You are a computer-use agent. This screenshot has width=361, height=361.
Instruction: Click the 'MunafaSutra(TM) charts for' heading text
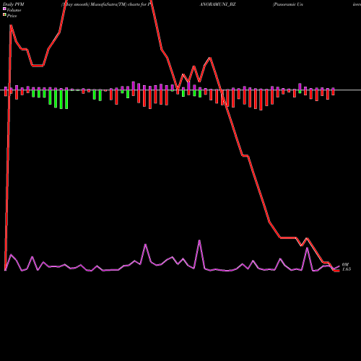(118, 4)
